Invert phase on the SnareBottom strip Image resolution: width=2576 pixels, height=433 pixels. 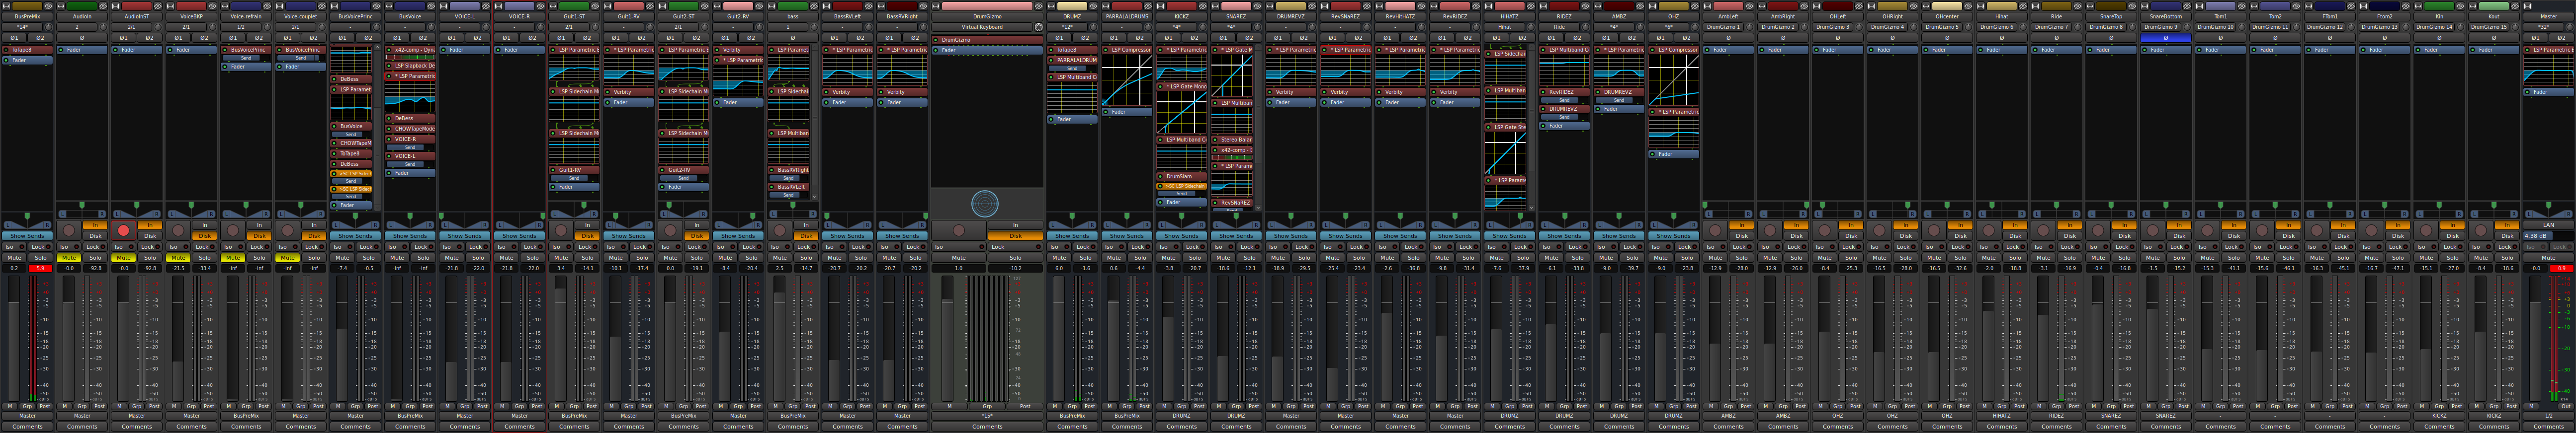(2166, 38)
